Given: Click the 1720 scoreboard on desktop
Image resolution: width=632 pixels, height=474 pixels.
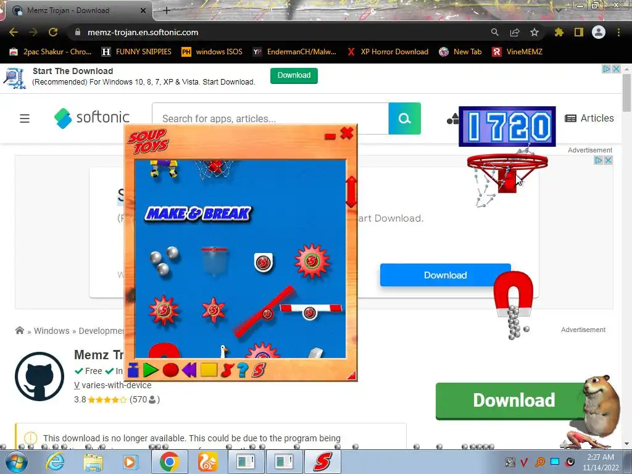Looking at the screenshot, I should [x=507, y=126].
